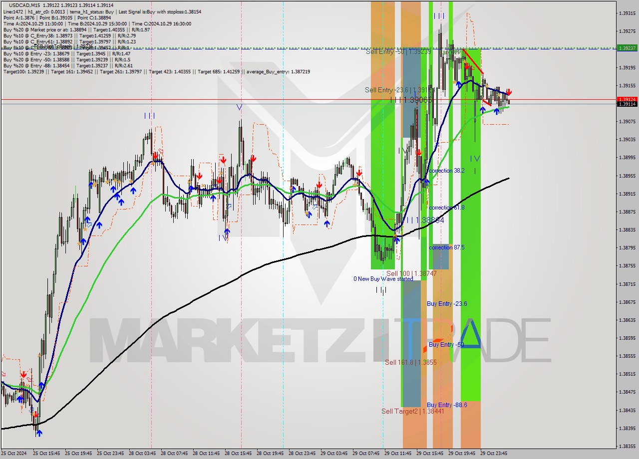
Task: Click the 1.39195 price axis value
Action: point(628,67)
